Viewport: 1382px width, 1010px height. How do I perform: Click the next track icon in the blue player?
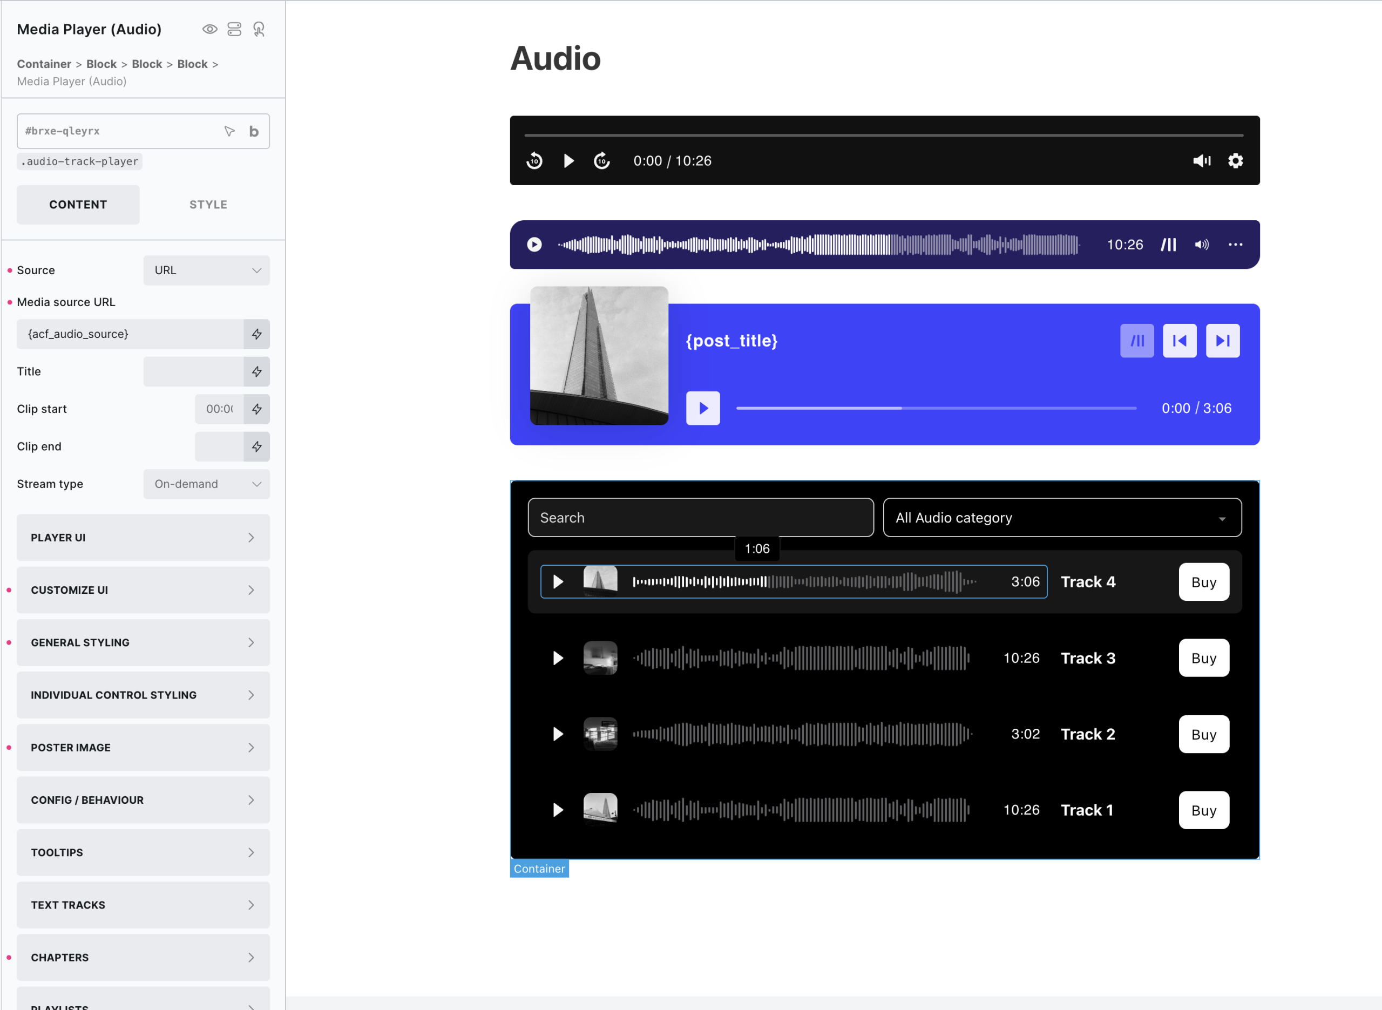pyautogui.click(x=1222, y=341)
